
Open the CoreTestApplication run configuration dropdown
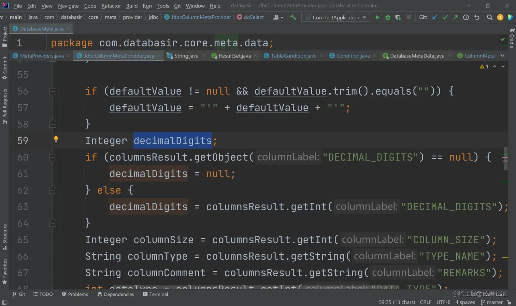click(x=335, y=17)
